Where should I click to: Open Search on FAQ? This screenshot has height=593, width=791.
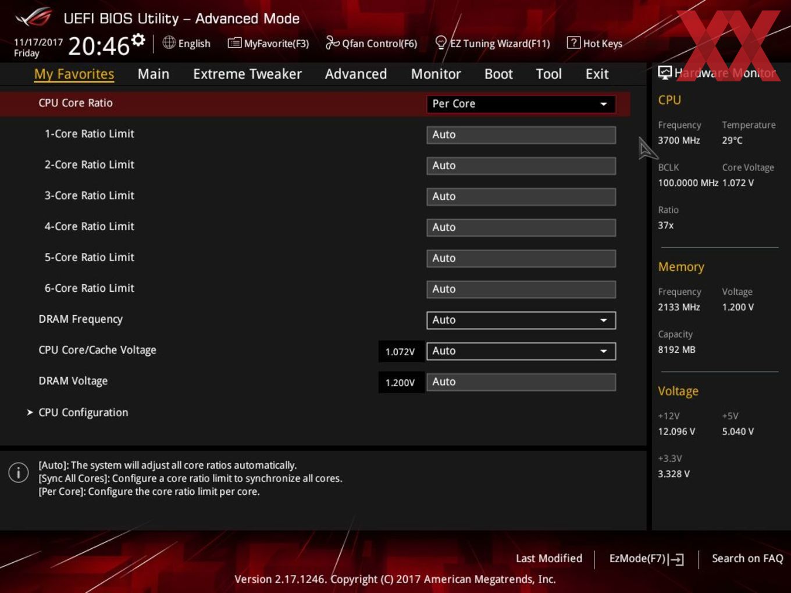point(747,558)
